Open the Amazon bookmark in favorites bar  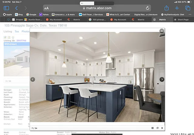click(63, 15)
